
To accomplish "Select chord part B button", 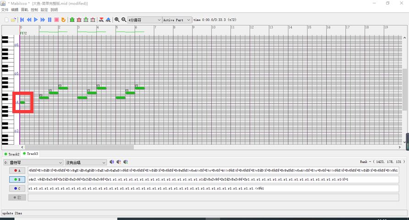I will pos(17,180).
